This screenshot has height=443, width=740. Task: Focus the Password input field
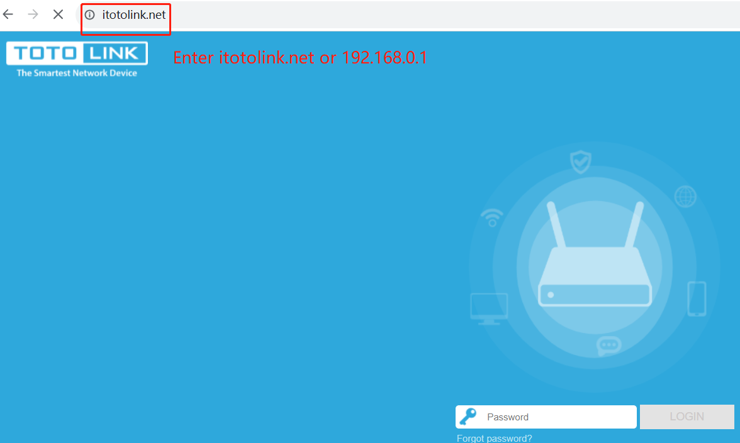coord(546,417)
